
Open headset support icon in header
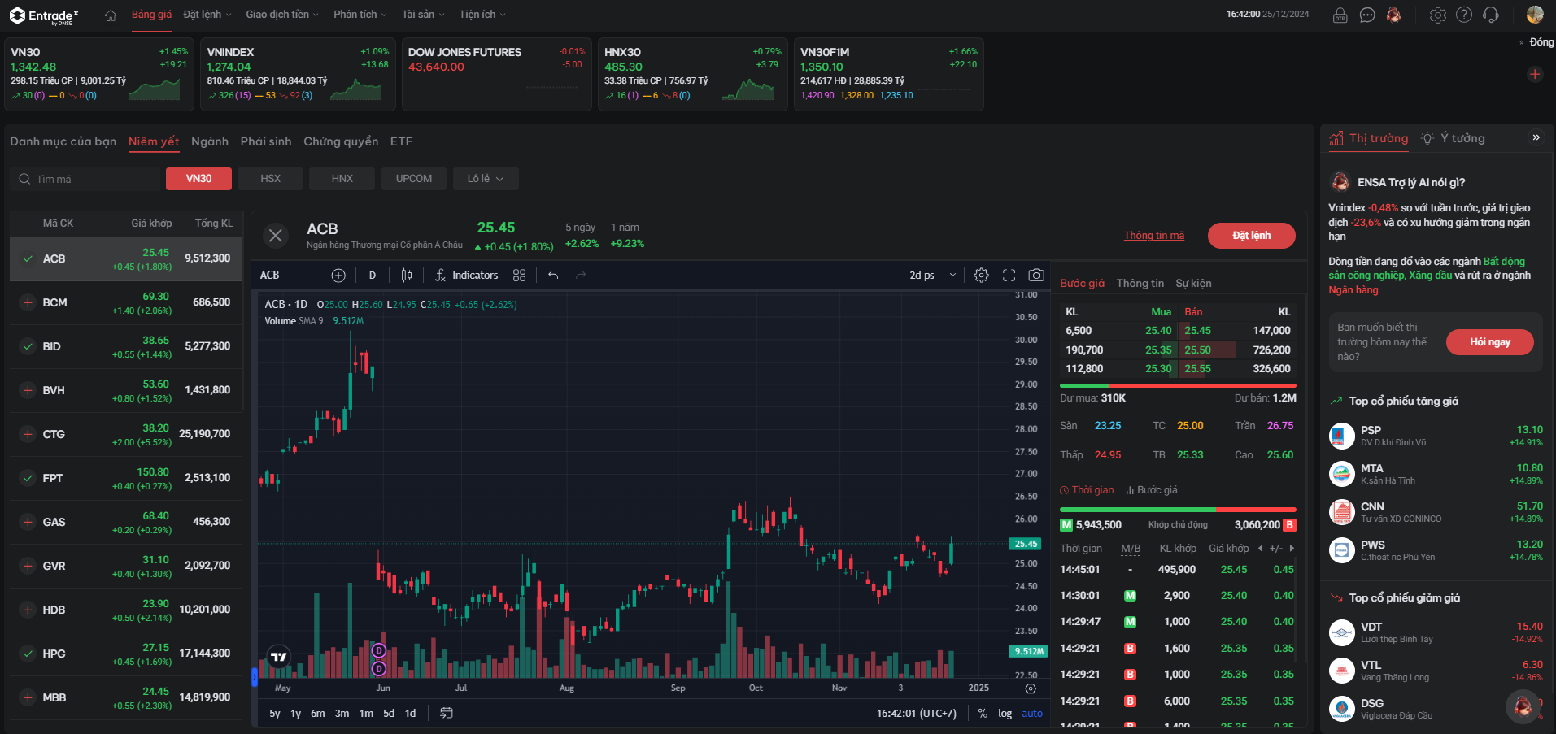[1490, 15]
